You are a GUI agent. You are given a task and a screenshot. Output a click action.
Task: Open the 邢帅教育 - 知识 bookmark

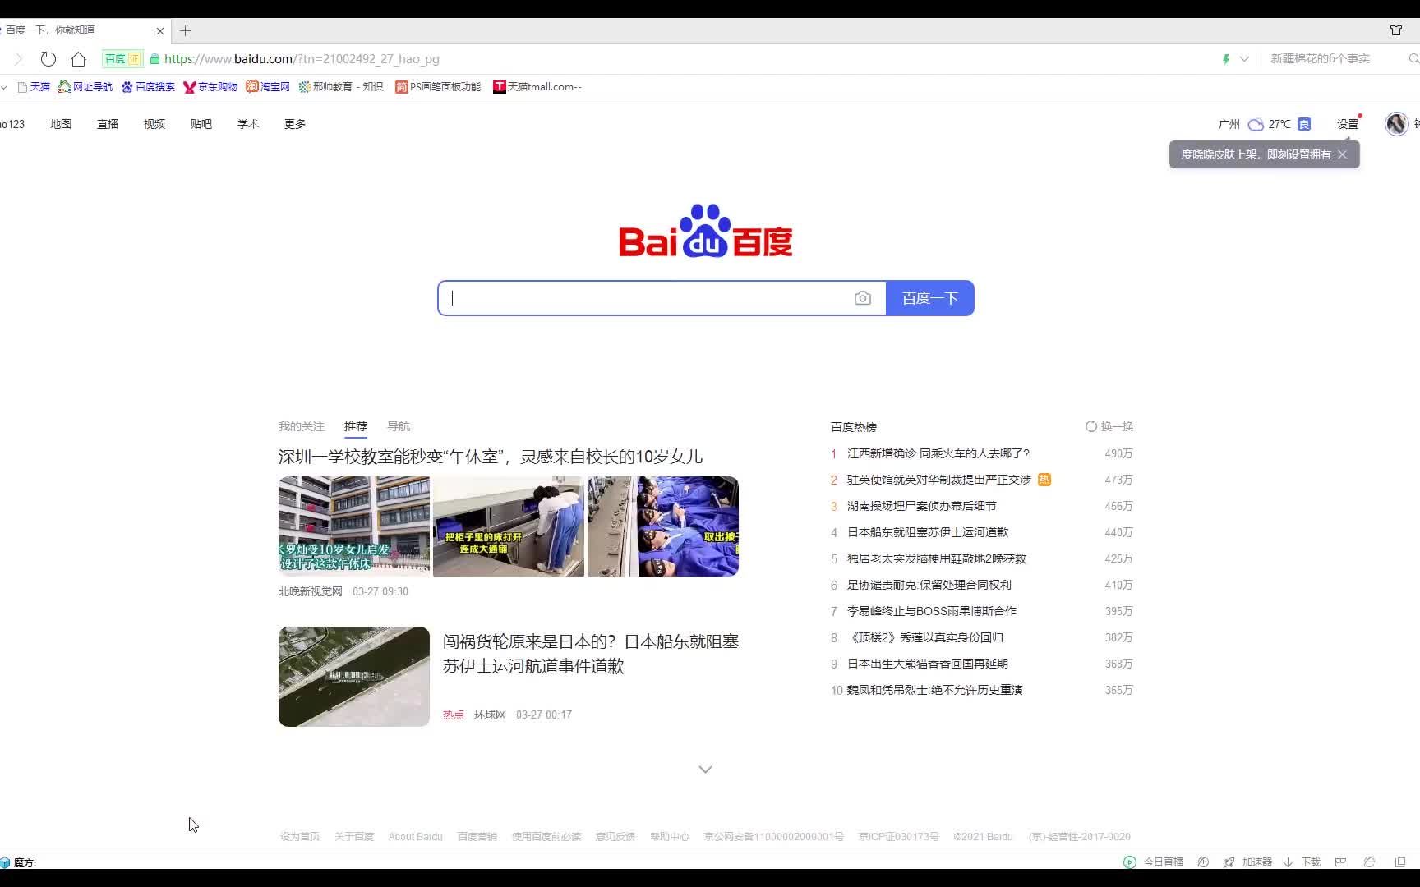click(341, 87)
